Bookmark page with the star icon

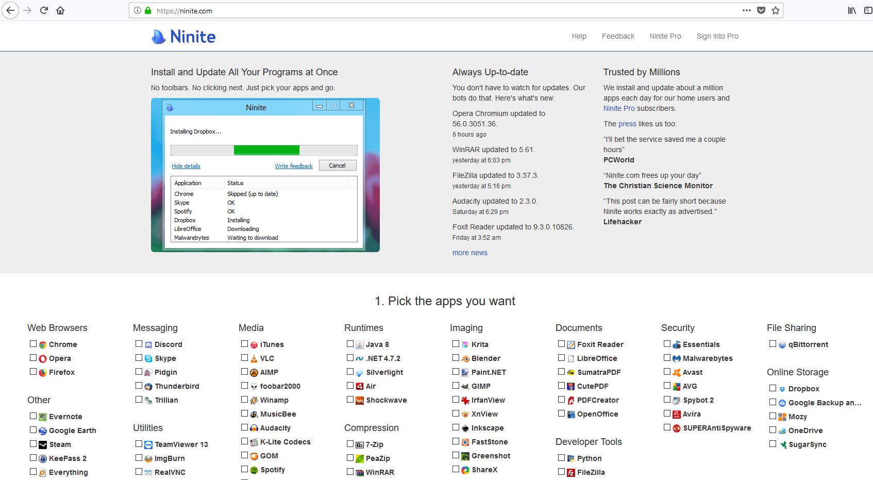pyautogui.click(x=775, y=10)
